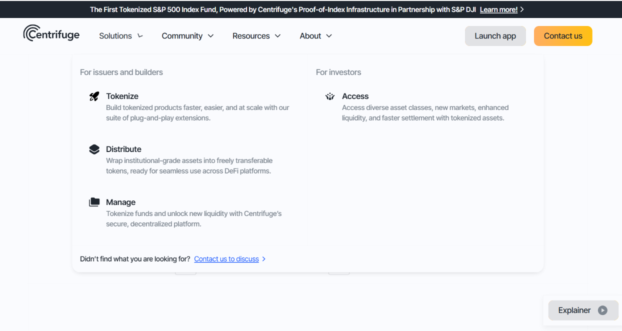The width and height of the screenshot is (622, 331).
Task: Expand the Community dropdown
Action: [187, 36]
